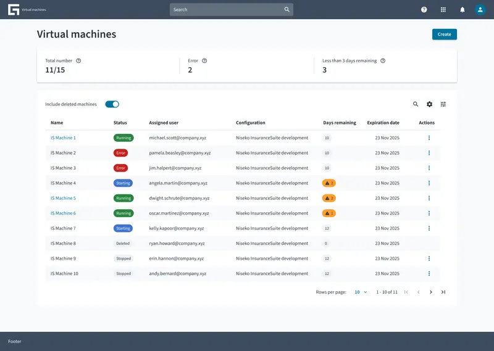Viewport: 494px width, 351px height.
Task: Open actions menu for IS Machine 5
Action: [x=429, y=198]
